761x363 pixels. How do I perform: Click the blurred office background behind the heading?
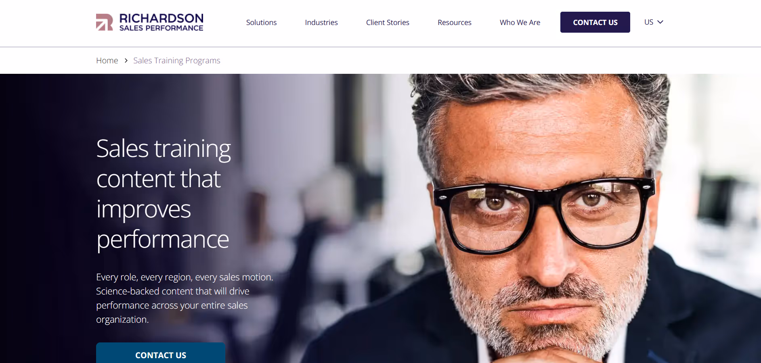(315, 181)
